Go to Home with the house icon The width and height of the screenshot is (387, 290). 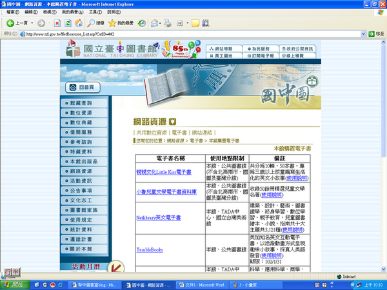tap(79, 23)
